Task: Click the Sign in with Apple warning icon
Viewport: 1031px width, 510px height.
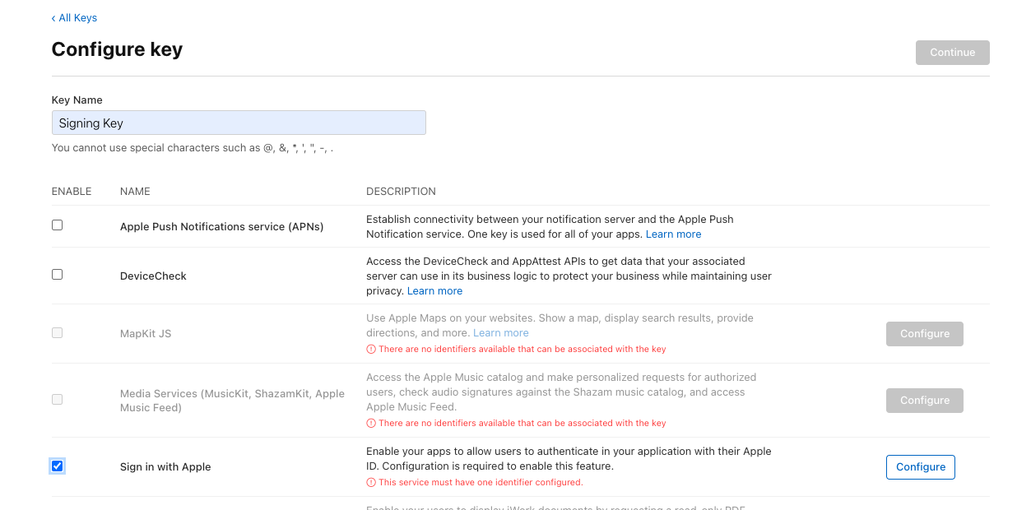Action: 371,483
